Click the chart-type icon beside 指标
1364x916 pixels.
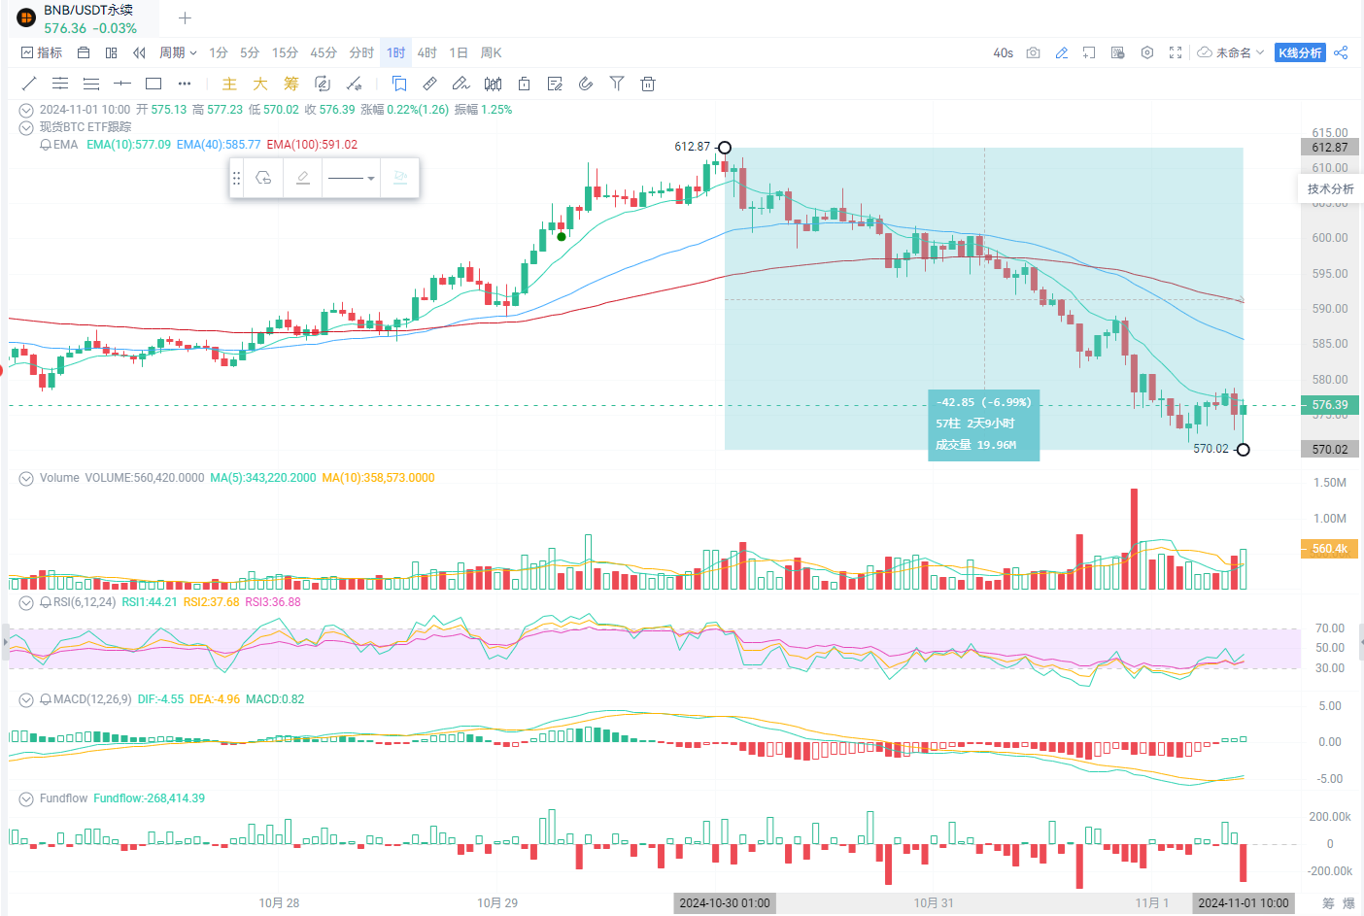84,52
